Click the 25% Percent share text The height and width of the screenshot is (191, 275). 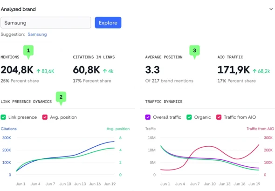[20, 81]
